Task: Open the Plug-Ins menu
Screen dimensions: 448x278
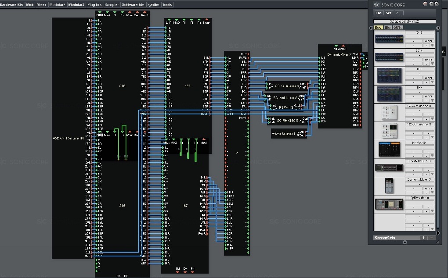Action: coord(94,4)
